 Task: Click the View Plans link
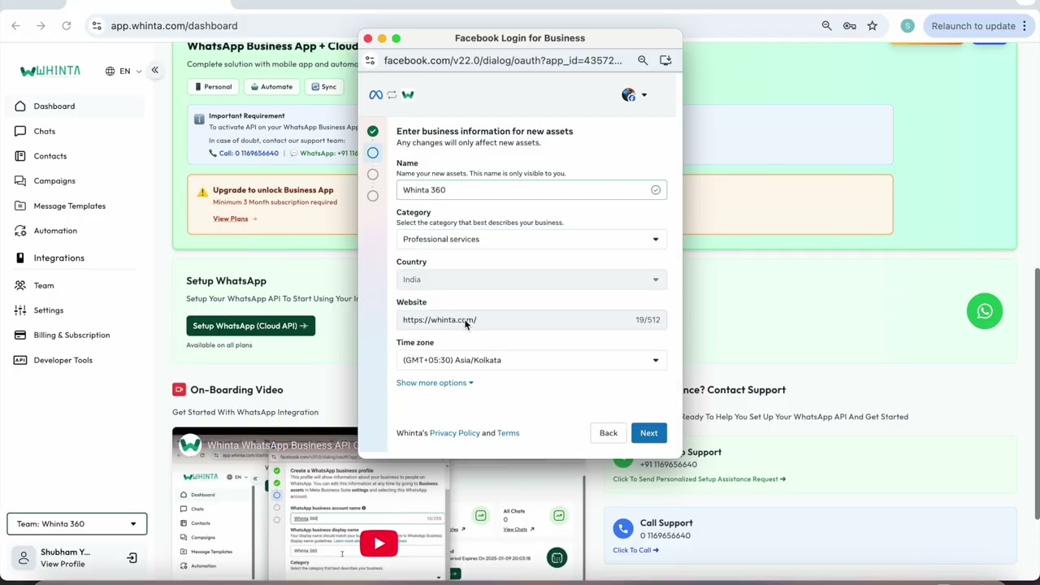[x=235, y=219]
